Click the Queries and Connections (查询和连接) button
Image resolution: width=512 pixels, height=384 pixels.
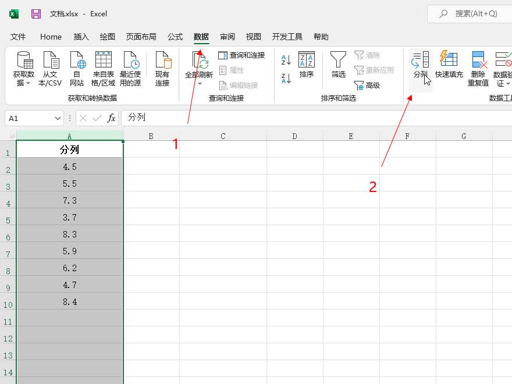point(241,55)
